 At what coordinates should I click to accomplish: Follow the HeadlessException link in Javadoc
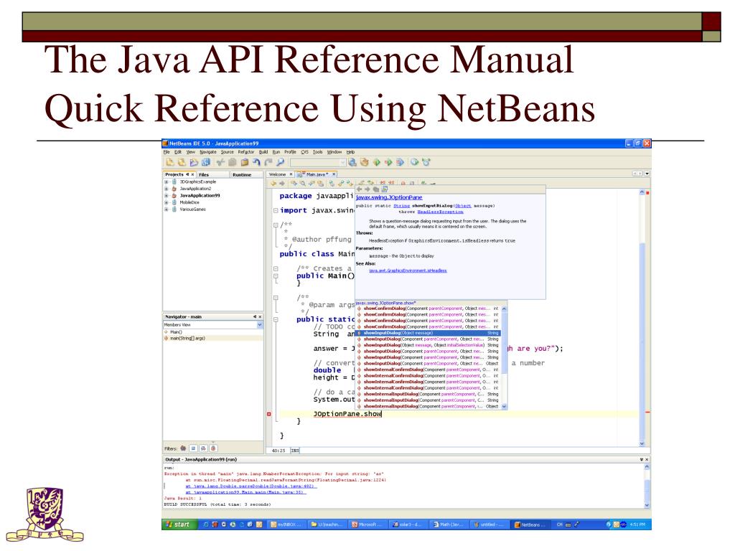coord(440,212)
